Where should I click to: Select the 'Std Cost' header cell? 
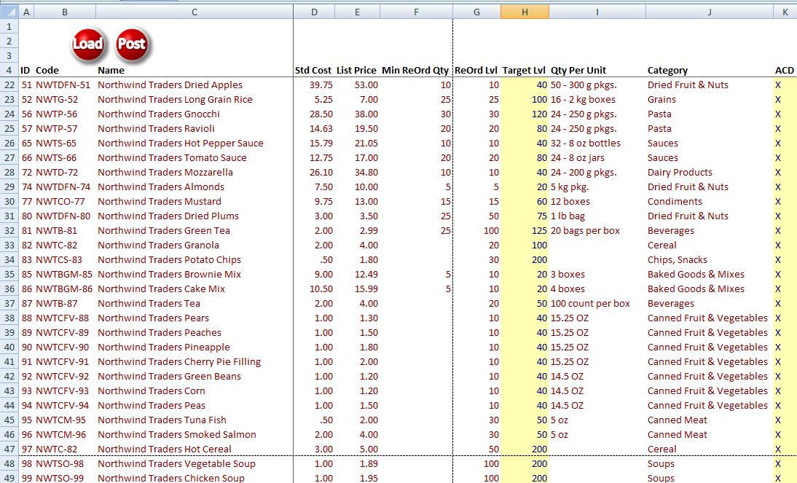point(310,70)
